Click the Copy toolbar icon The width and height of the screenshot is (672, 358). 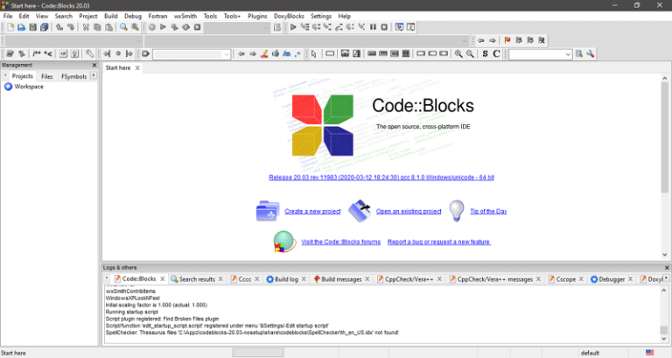[x=97, y=27]
